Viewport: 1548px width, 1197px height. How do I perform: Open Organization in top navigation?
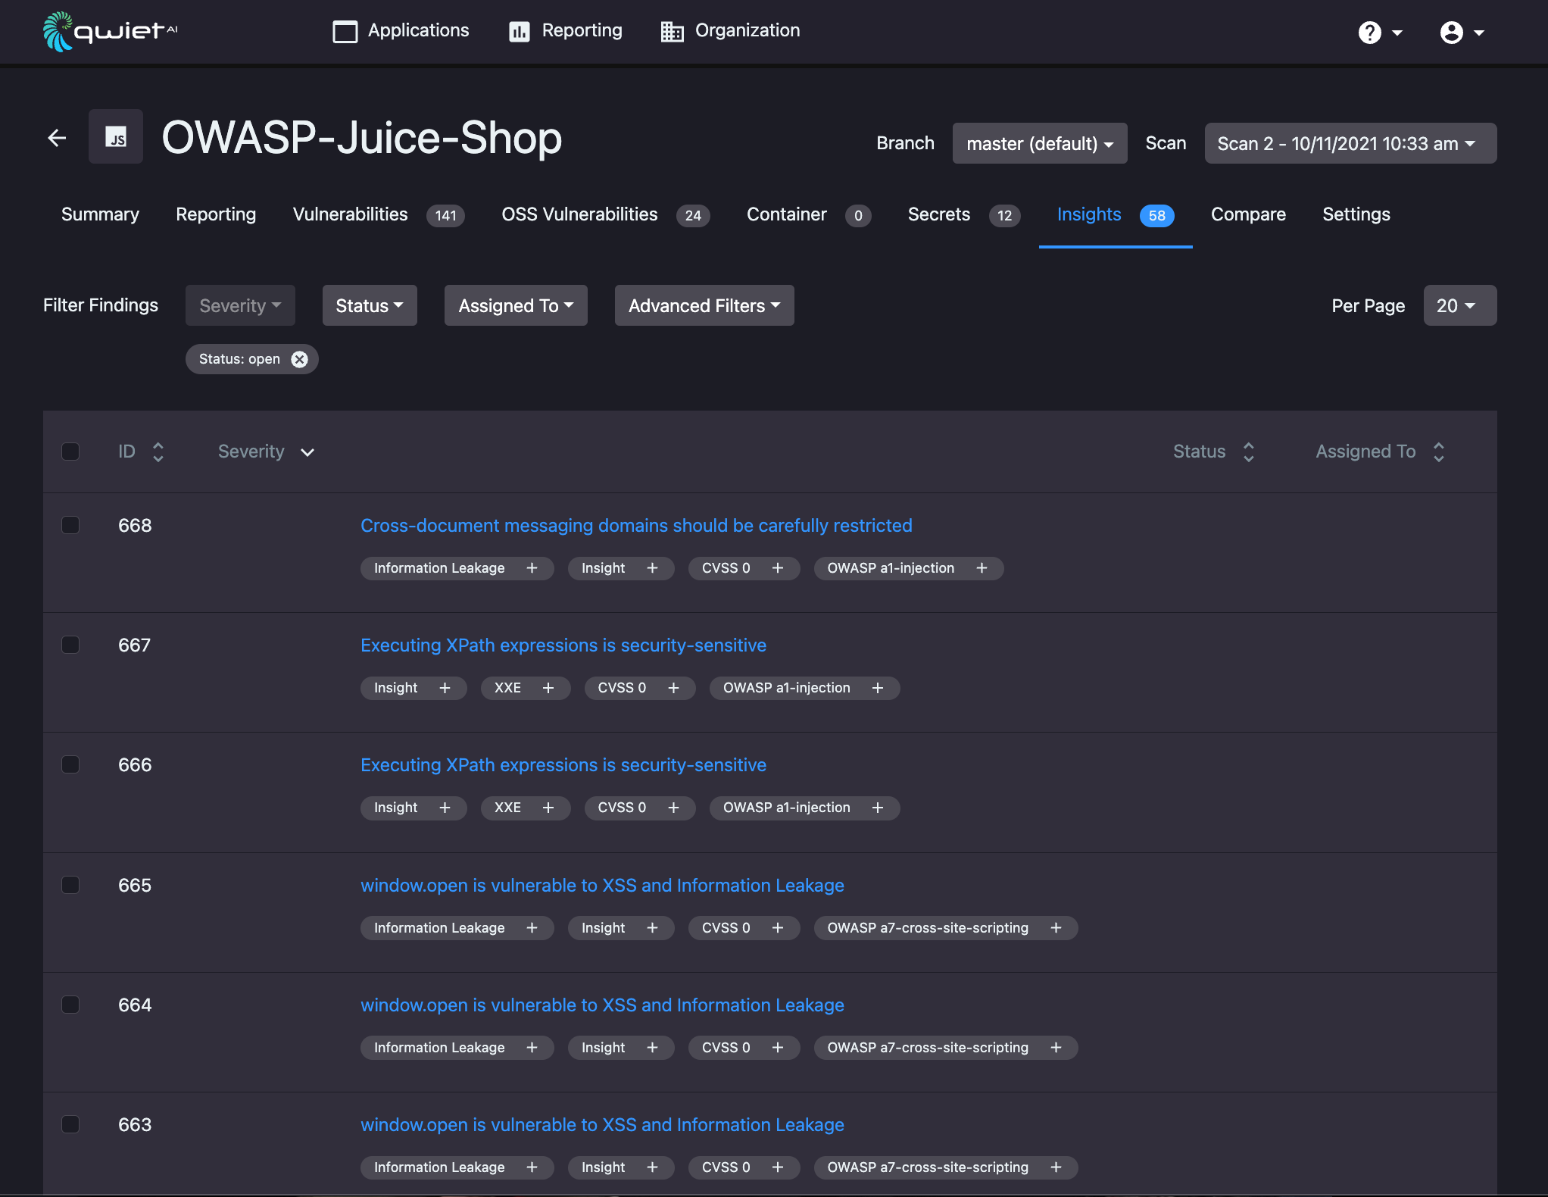[730, 31]
